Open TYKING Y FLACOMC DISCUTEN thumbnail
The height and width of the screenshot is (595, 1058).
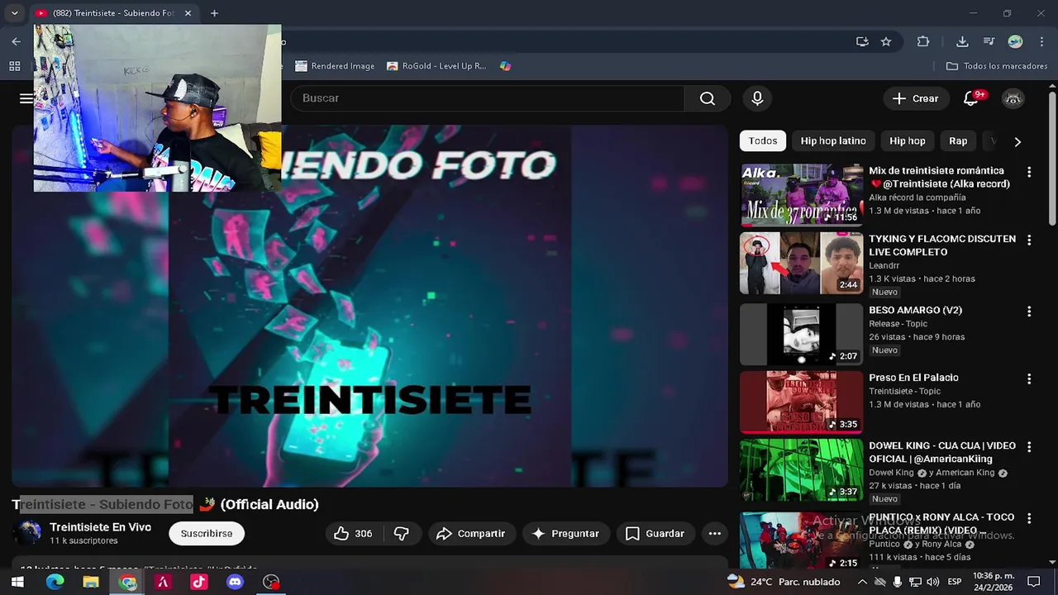pyautogui.click(x=801, y=263)
